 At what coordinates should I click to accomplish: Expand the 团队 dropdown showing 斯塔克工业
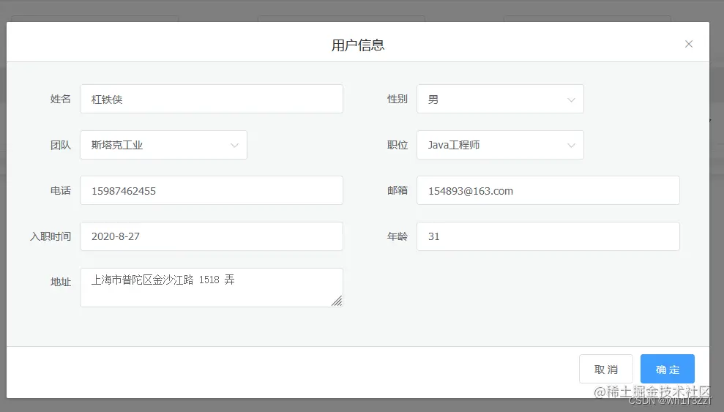point(163,145)
